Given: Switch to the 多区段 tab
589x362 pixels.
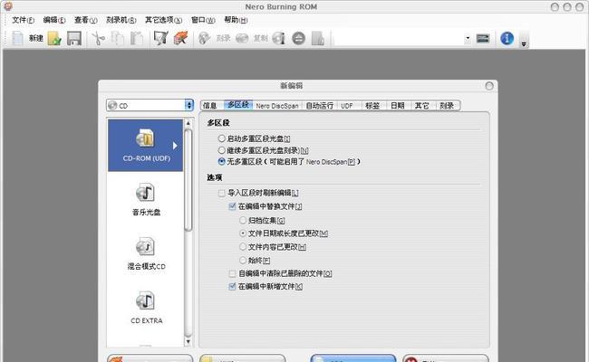Looking at the screenshot, I should coord(238,105).
